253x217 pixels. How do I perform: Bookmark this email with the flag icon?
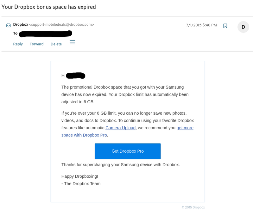pyautogui.click(x=225, y=26)
